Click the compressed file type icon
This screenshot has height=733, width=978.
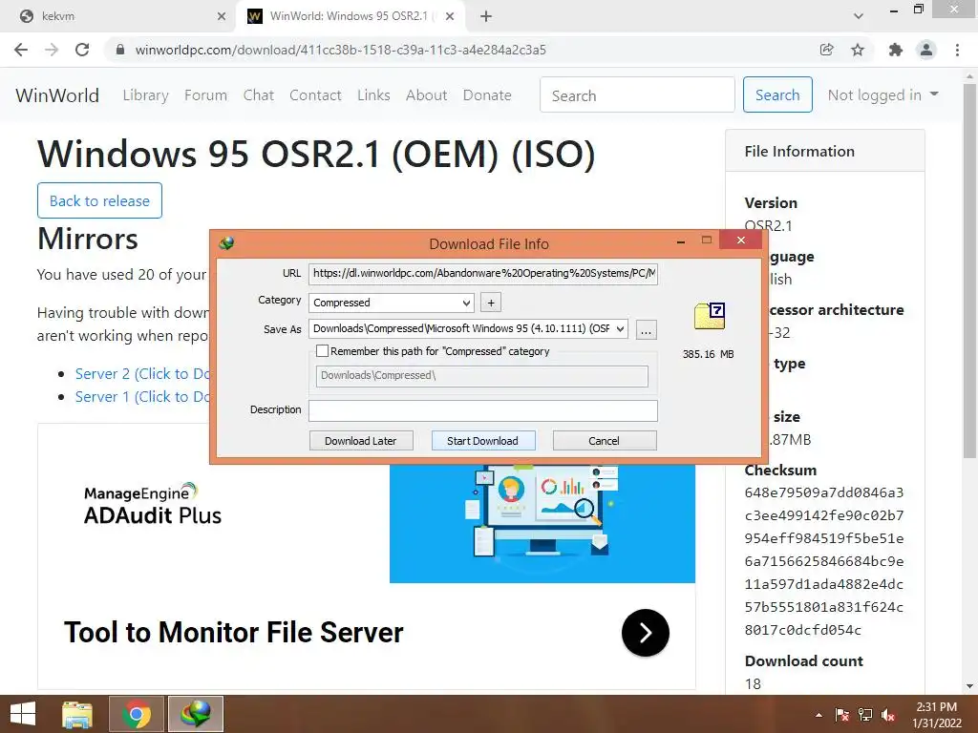coord(710,316)
